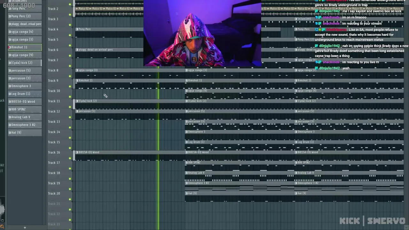
Task: Choose Log Drum (1) in the pattern list
Action: coord(25,94)
